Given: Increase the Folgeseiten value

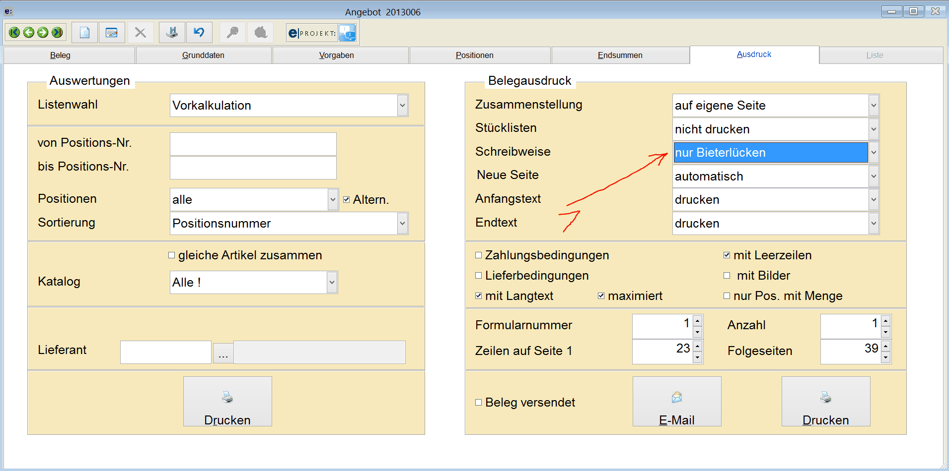Looking at the screenshot, I should coord(885,346).
